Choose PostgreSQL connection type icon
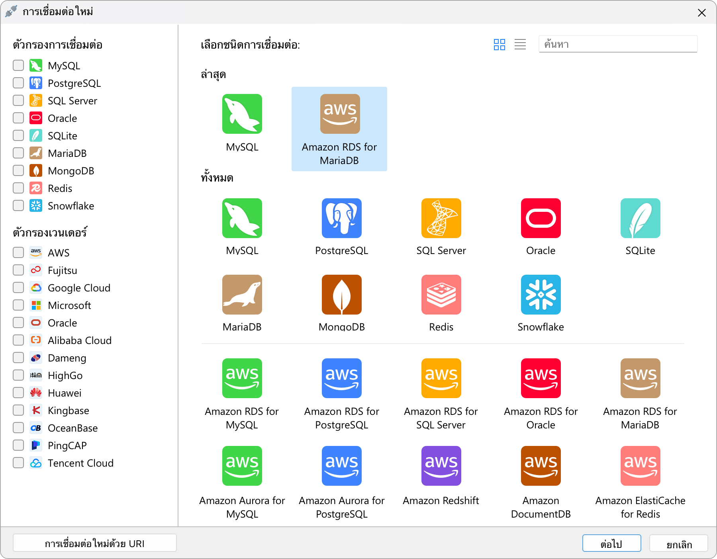Image resolution: width=717 pixels, height=559 pixels. (x=342, y=218)
